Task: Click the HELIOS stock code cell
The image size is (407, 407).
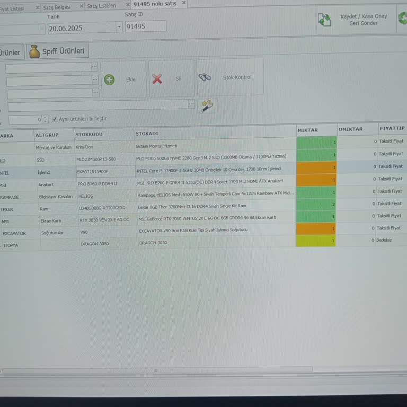Action: click(x=85, y=196)
